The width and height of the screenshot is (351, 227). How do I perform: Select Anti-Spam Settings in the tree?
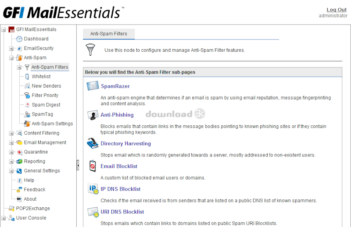coord(52,124)
